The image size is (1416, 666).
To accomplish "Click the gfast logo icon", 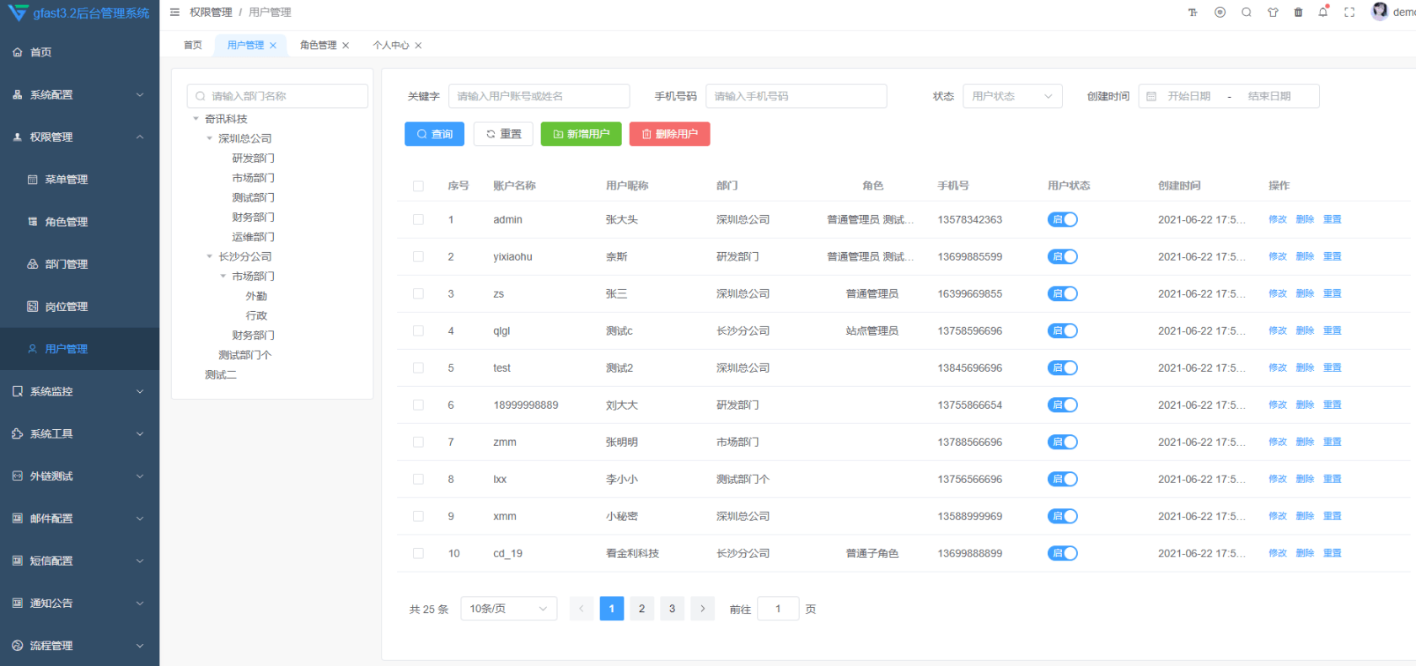I will coord(18,13).
